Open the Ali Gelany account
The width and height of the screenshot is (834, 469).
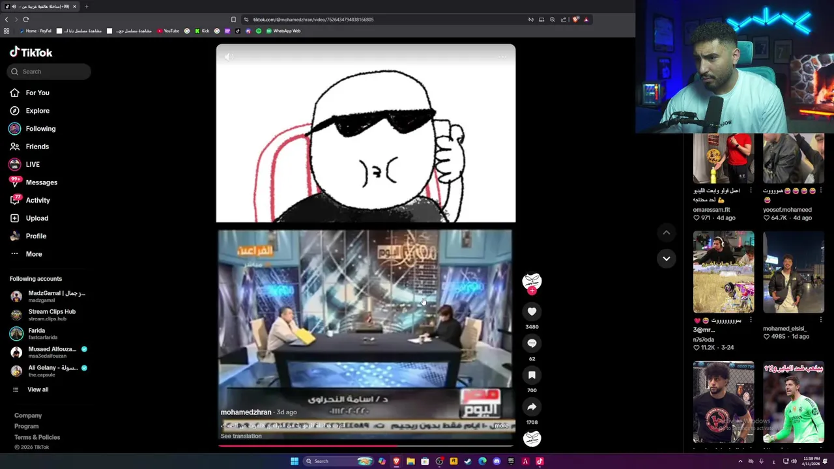point(49,371)
